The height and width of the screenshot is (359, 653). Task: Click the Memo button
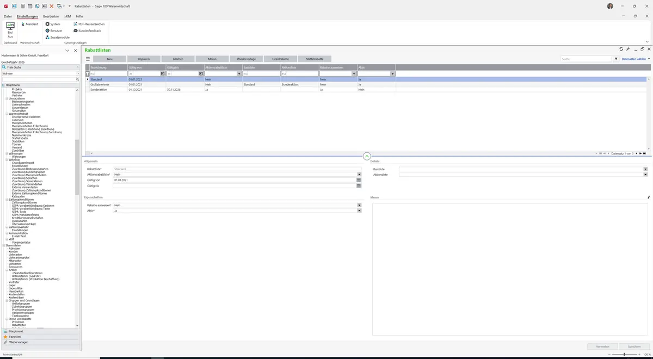click(212, 59)
